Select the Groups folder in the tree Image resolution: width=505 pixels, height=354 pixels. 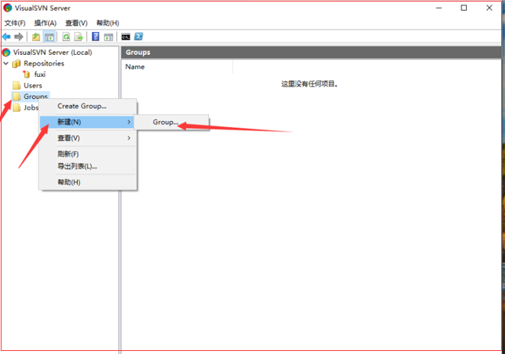click(x=35, y=96)
